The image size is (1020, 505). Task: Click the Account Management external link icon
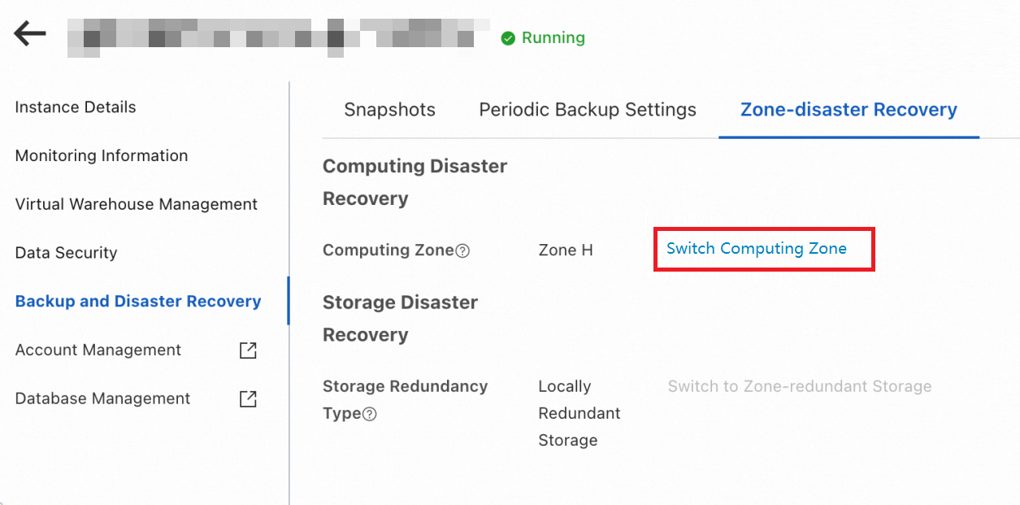[248, 350]
